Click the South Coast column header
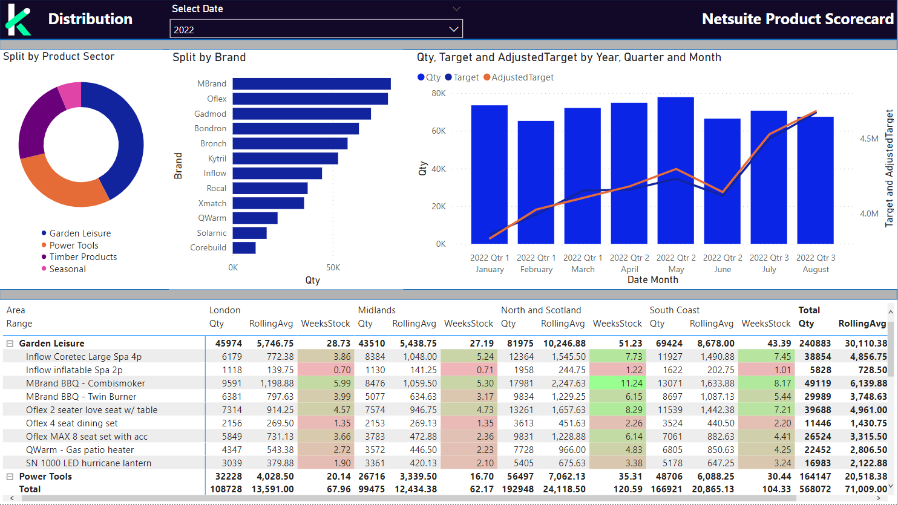The image size is (898, 505). tap(675, 310)
